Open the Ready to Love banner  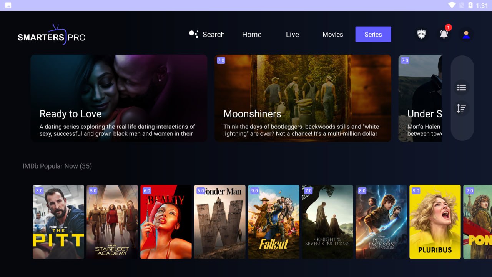coord(119,98)
